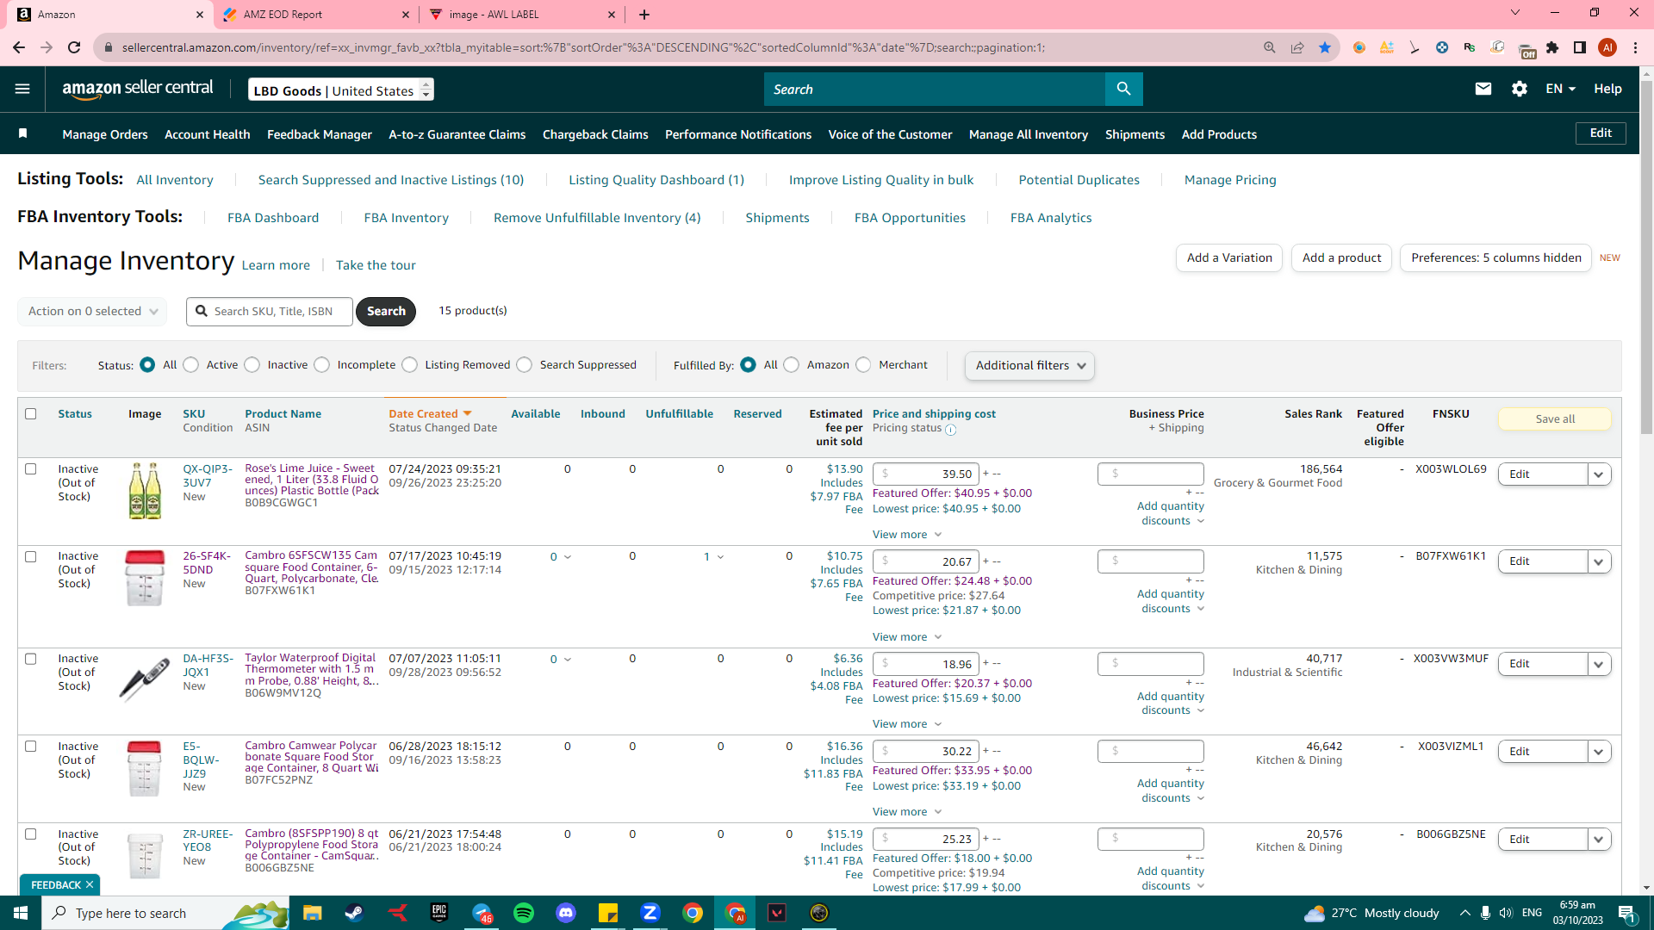This screenshot has width=1654, height=930.
Task: Click the pricing status info icon
Action: (950, 429)
